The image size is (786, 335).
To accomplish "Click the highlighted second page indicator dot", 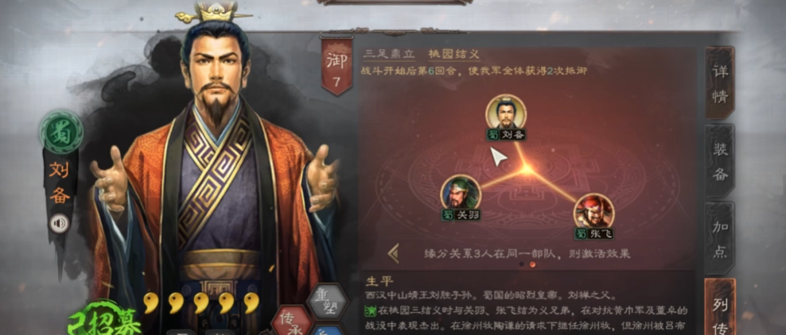I will click(x=532, y=264).
